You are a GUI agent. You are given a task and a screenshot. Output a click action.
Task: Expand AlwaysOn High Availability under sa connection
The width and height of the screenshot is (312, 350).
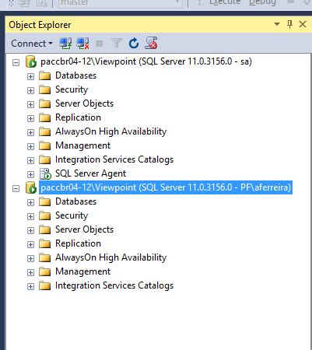point(30,132)
